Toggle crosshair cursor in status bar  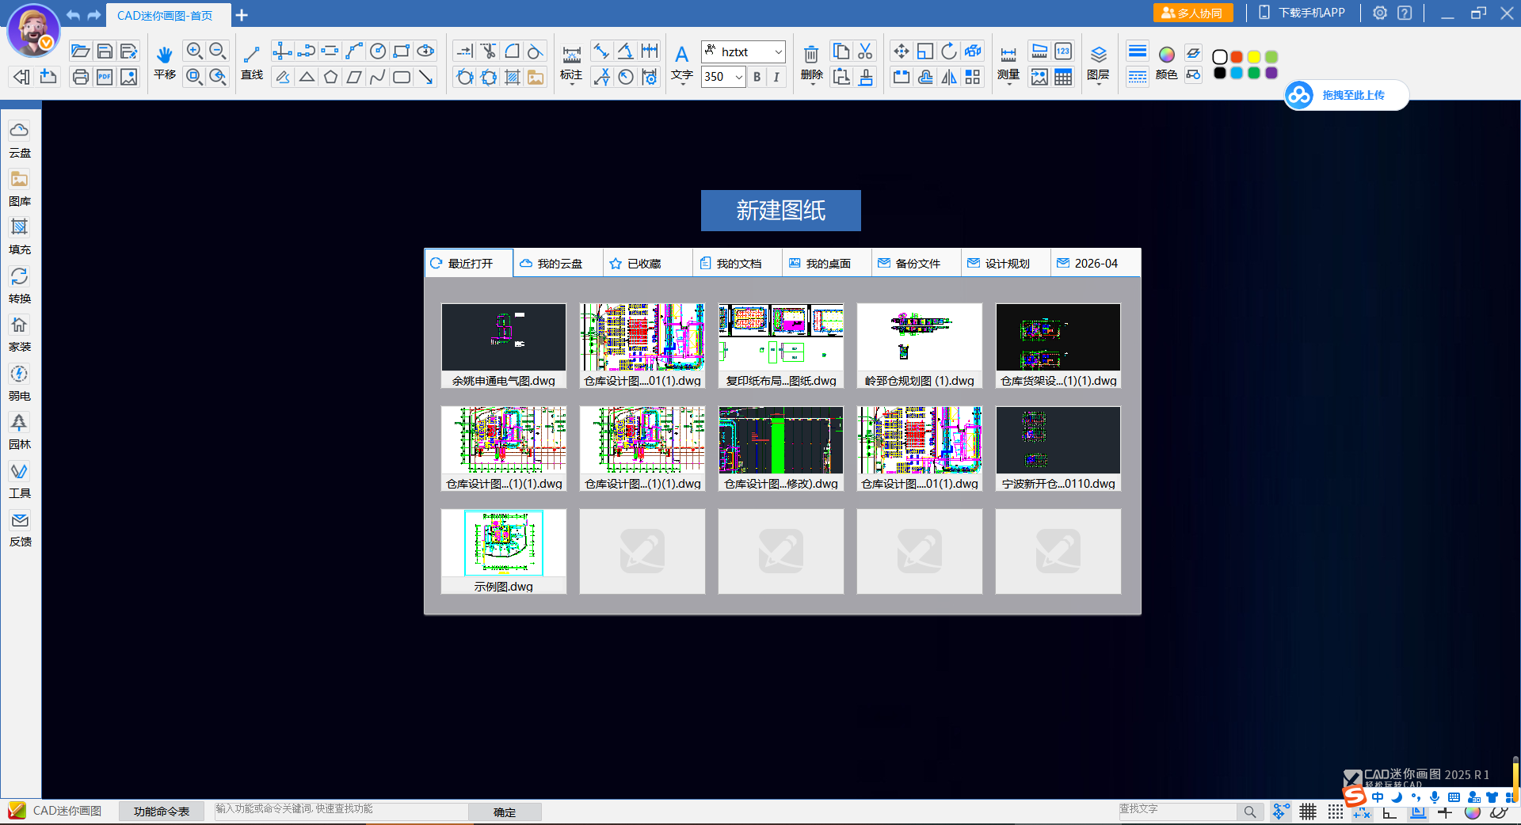1445,813
